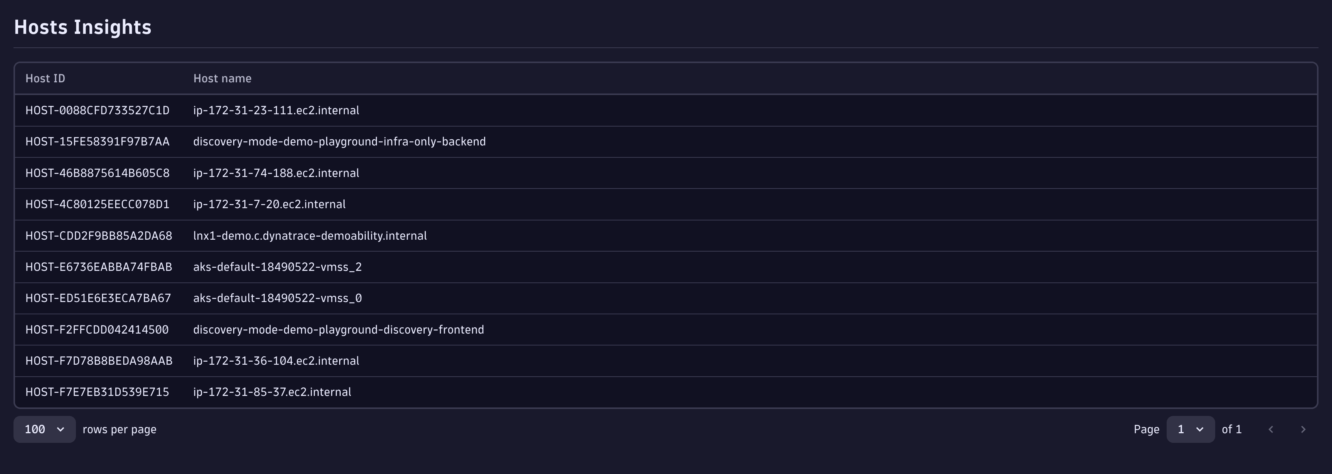Select host ID HOST-F7D78B8BEDA98AAB

(x=99, y=361)
